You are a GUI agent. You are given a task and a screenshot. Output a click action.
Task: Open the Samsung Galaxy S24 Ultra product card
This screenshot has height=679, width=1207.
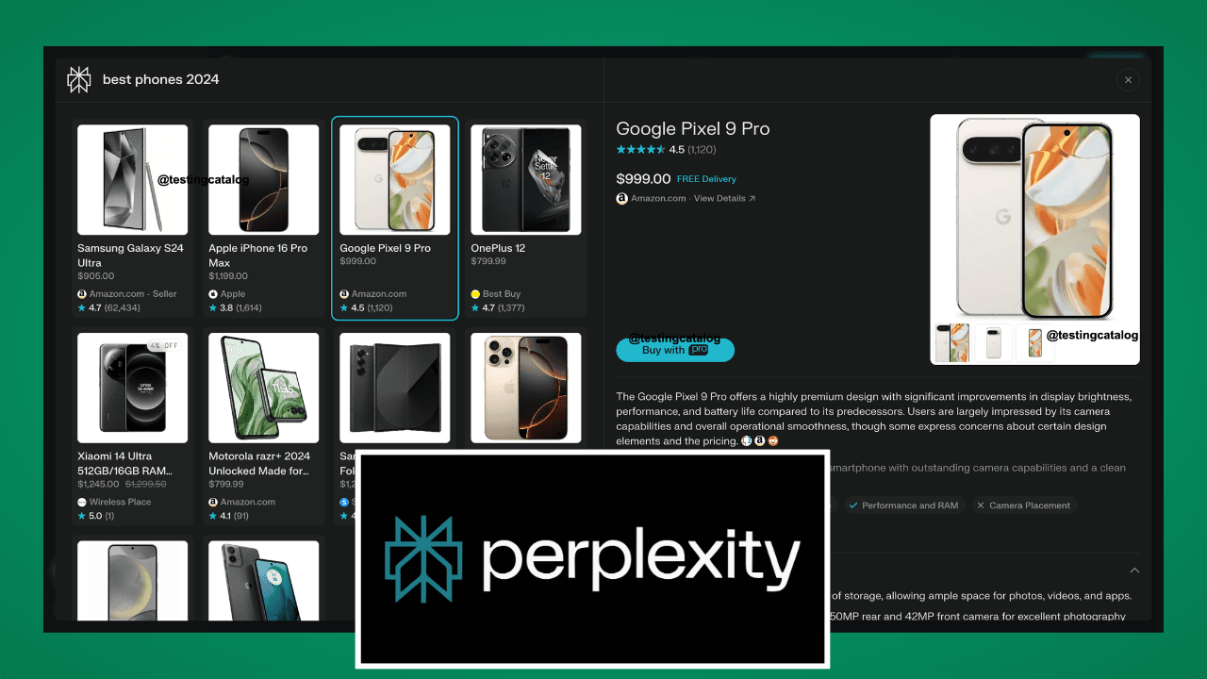tap(133, 219)
